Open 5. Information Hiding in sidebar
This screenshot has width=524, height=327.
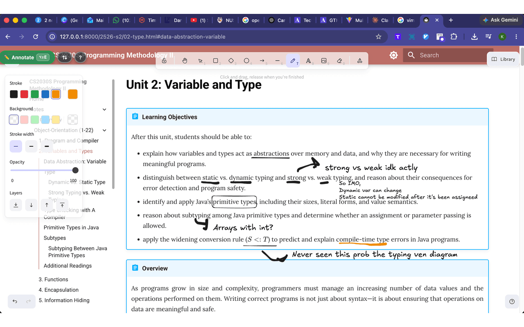[64, 300]
